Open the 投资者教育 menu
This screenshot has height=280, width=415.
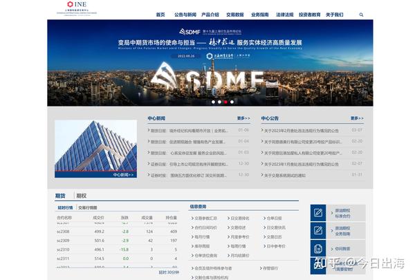(310, 15)
